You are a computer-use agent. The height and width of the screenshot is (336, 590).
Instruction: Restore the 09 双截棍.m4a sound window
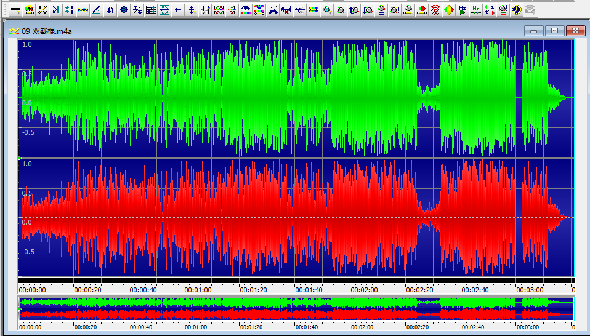click(x=555, y=31)
